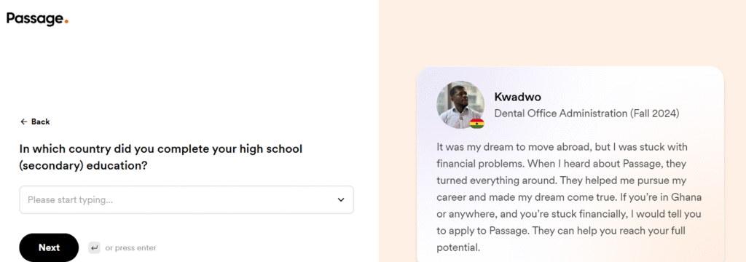Click the testimonial quote paragraph
This screenshot has height=262, width=746.
[x=569, y=197]
